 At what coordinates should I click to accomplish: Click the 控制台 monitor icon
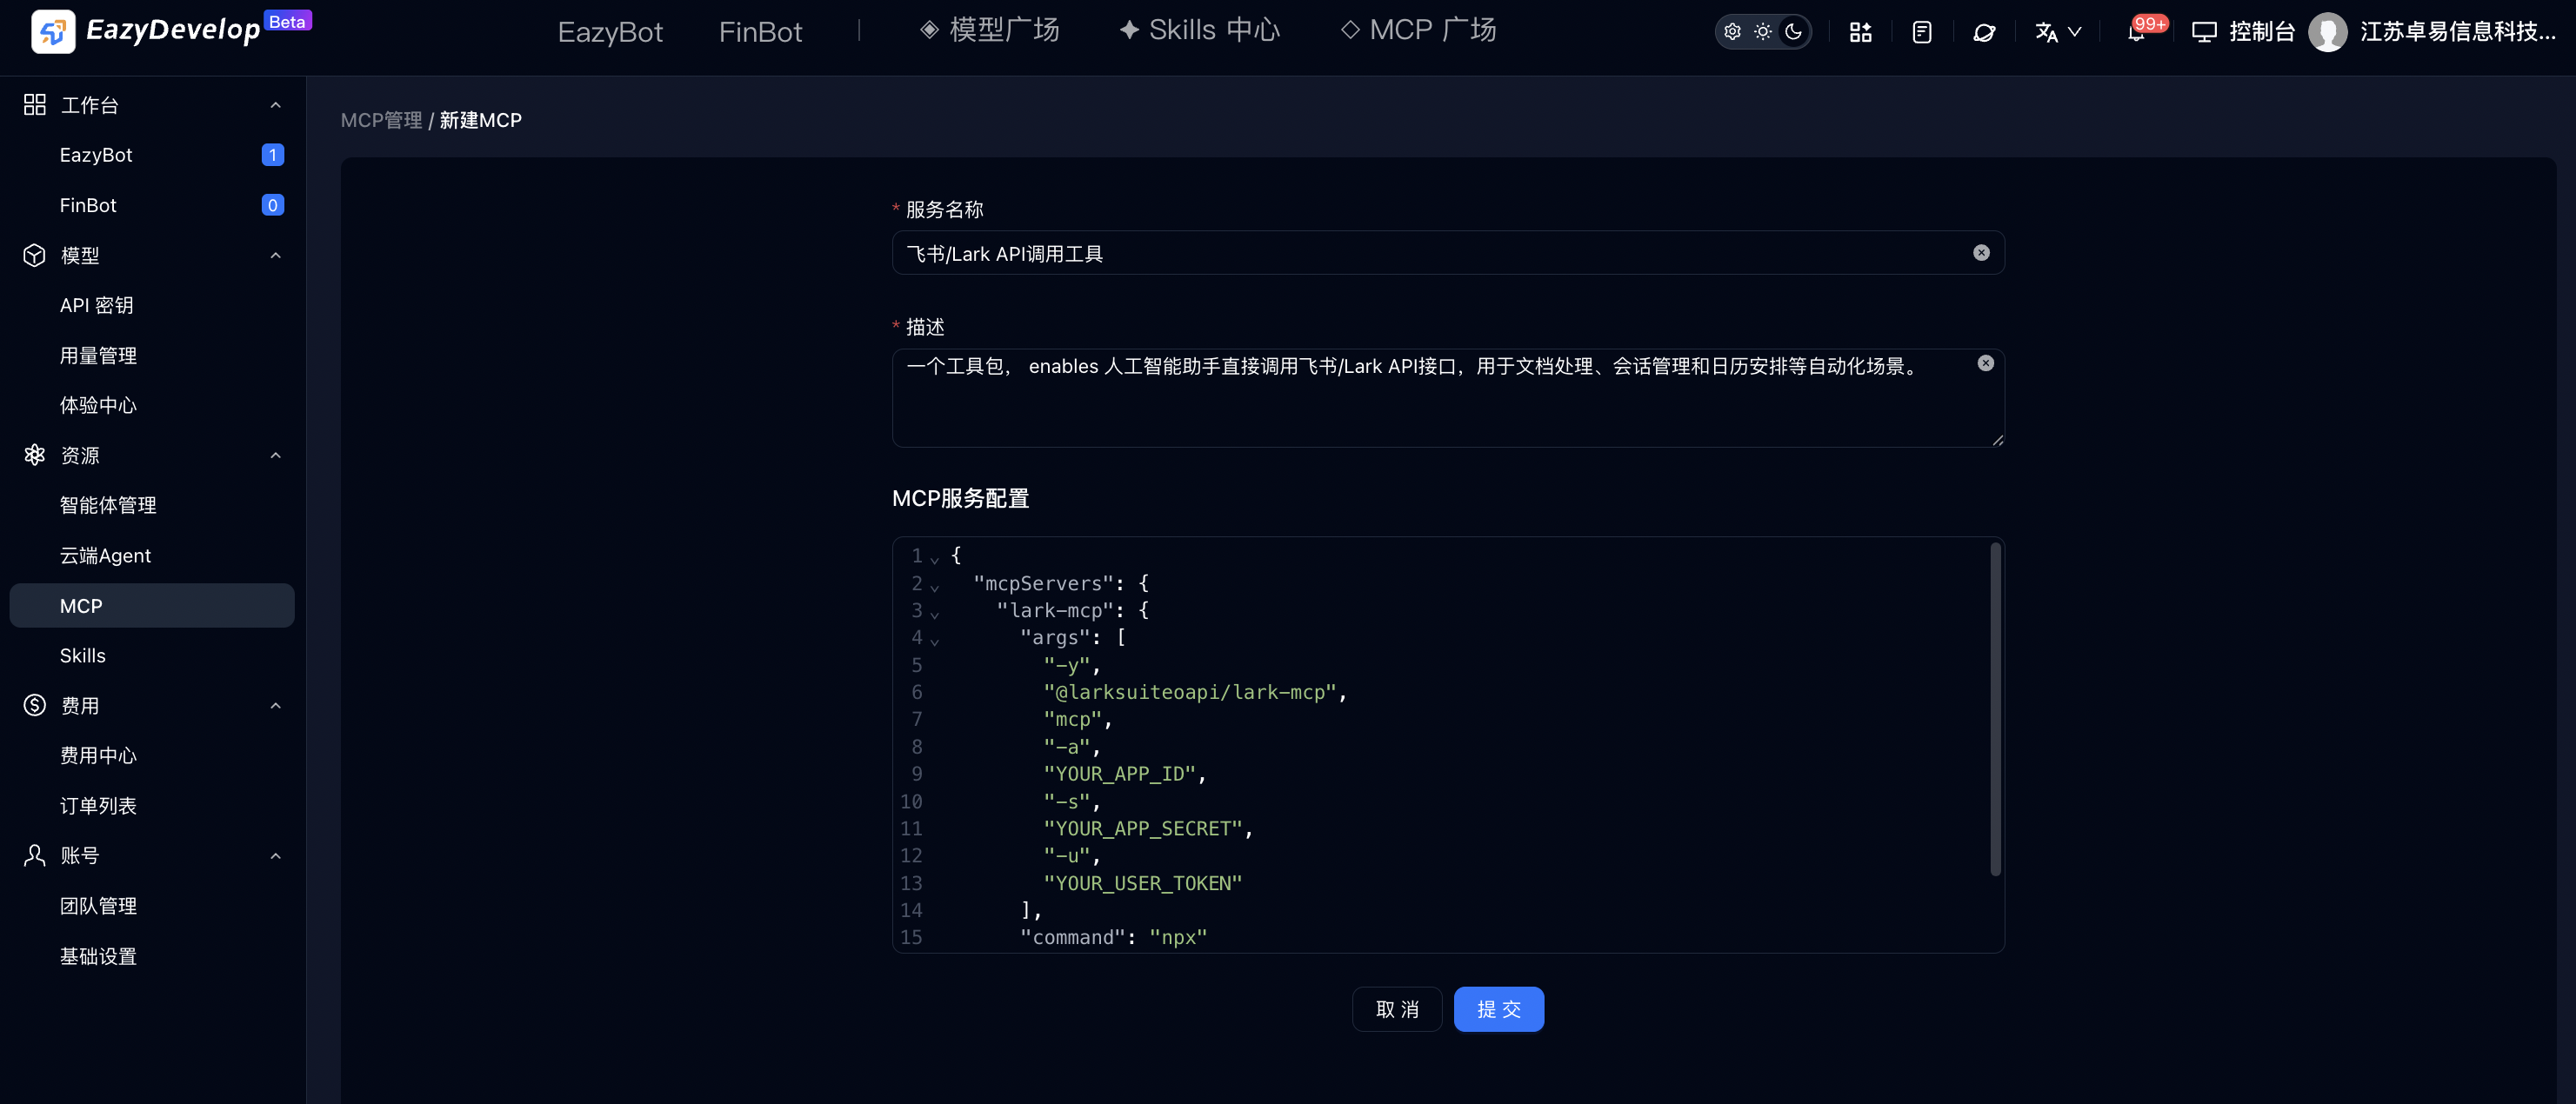click(x=2204, y=32)
